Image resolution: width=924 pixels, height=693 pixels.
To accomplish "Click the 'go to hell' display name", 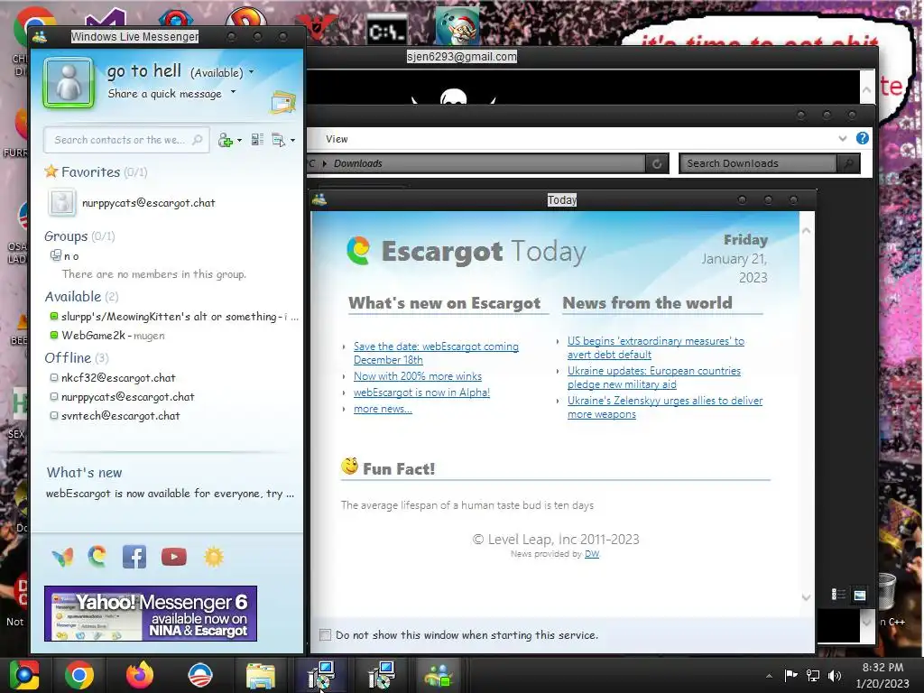I will (143, 71).
